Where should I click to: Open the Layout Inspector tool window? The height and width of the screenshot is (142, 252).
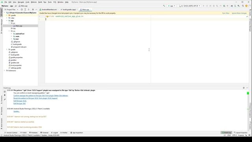pos(241,133)
